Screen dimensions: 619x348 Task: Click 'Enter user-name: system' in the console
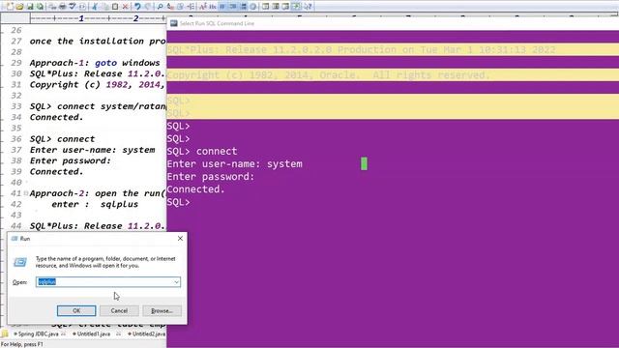click(x=234, y=163)
